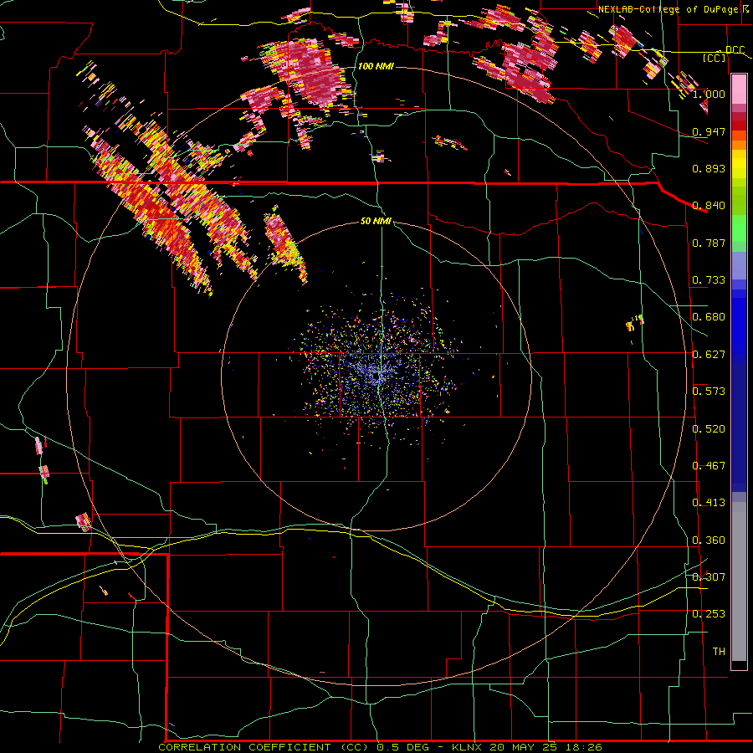
Task: Select the "0.947" color scale value
Action: tap(709, 131)
